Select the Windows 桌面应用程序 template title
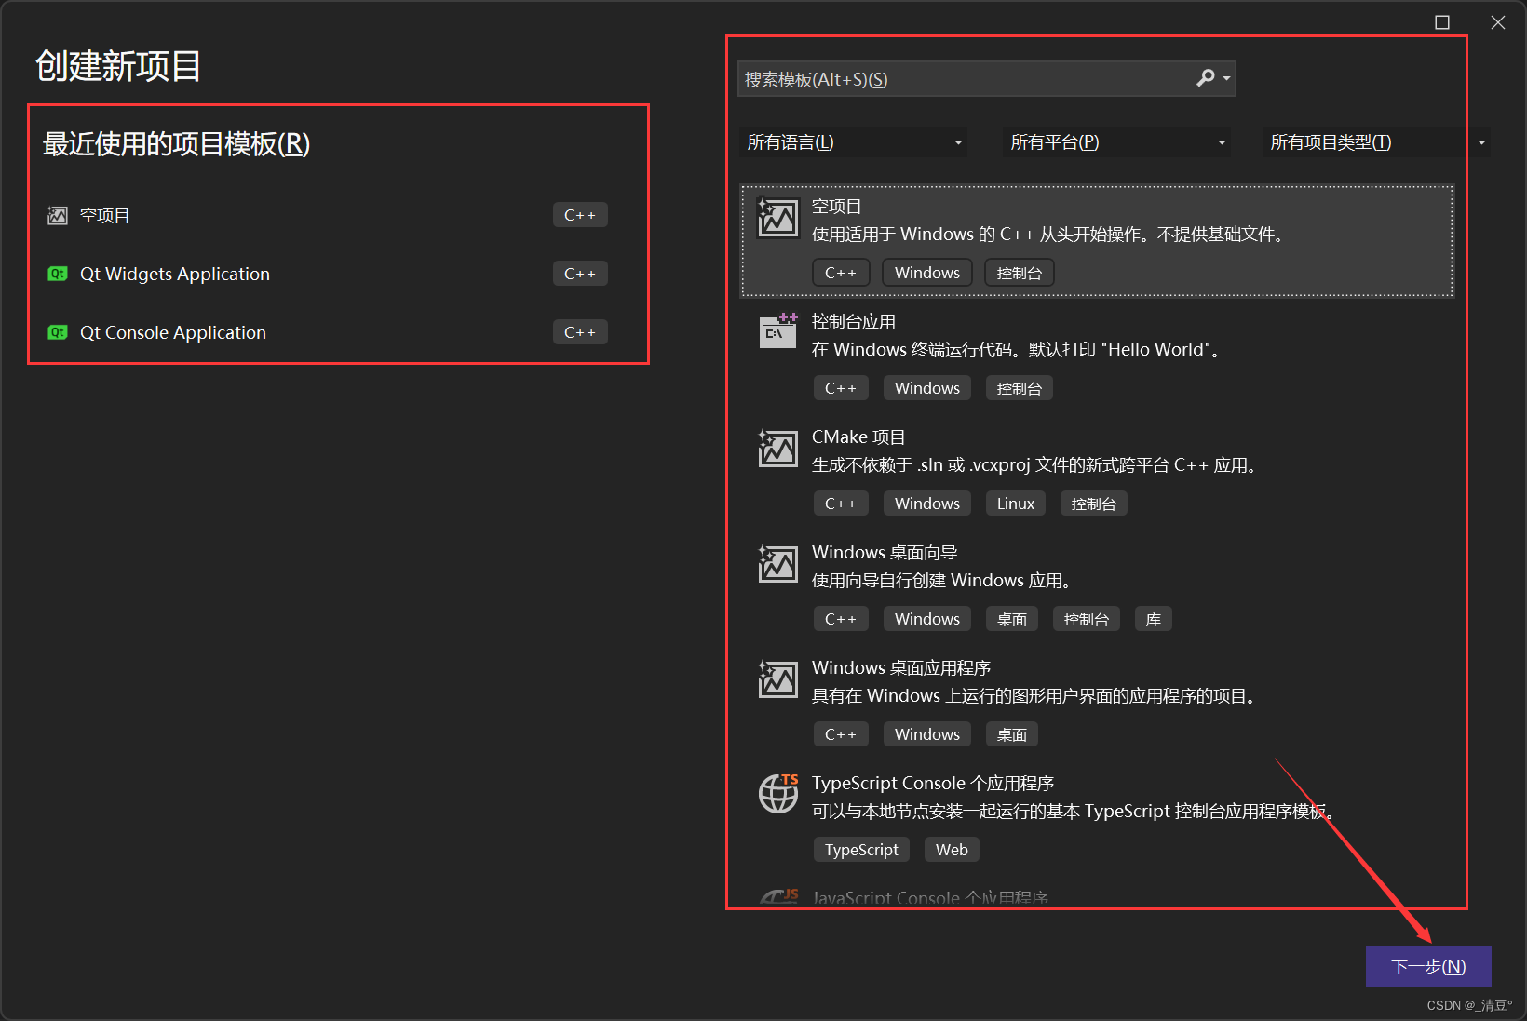 [x=901, y=668]
